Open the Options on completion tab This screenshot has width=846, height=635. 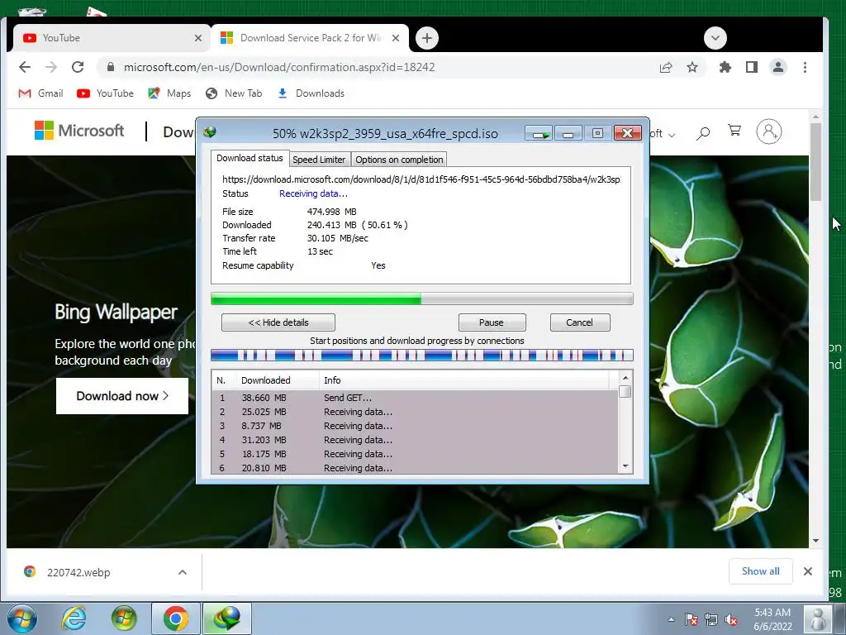tap(399, 160)
